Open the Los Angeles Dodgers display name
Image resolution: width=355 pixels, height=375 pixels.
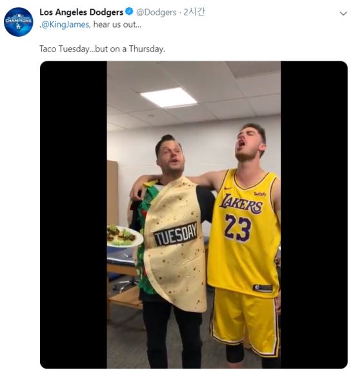tap(81, 12)
